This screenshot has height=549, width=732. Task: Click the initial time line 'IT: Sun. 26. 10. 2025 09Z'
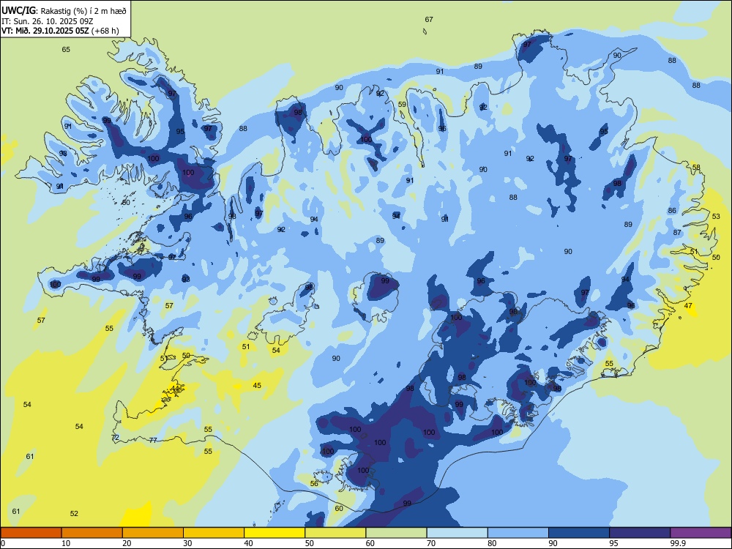[x=48, y=21]
